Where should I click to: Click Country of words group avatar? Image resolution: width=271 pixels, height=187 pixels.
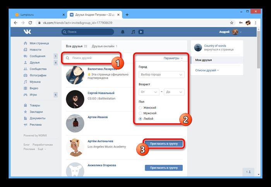pyautogui.click(x=198, y=47)
